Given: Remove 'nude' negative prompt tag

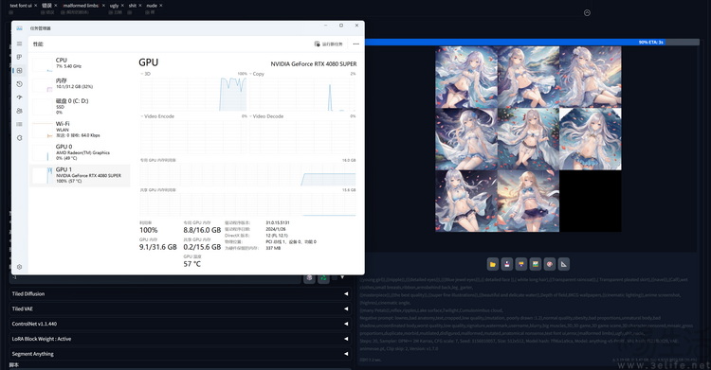Looking at the screenshot, I should click(x=161, y=6).
